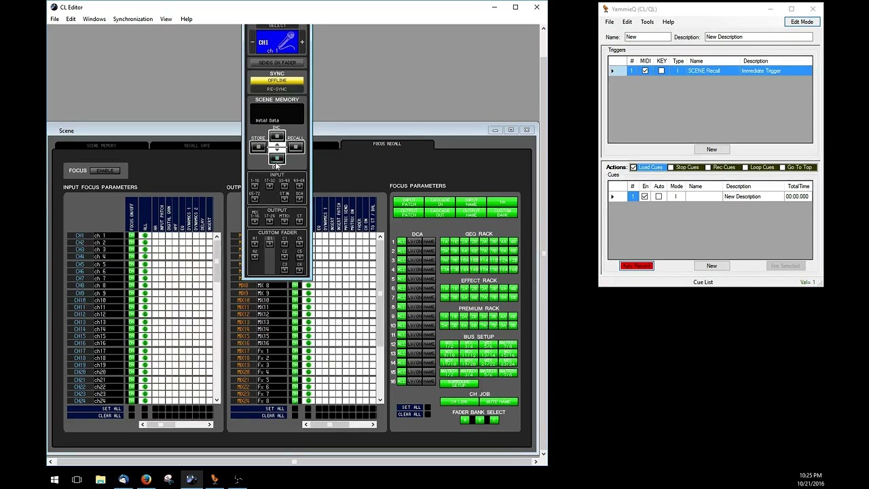Switch to the RECALL SAFE tab
The width and height of the screenshot is (869, 489).
pyautogui.click(x=197, y=145)
